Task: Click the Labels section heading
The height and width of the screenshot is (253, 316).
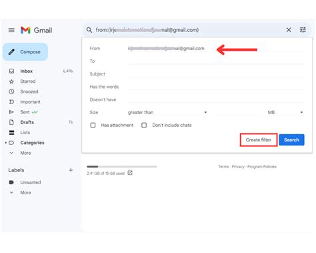Action: pyautogui.click(x=16, y=170)
